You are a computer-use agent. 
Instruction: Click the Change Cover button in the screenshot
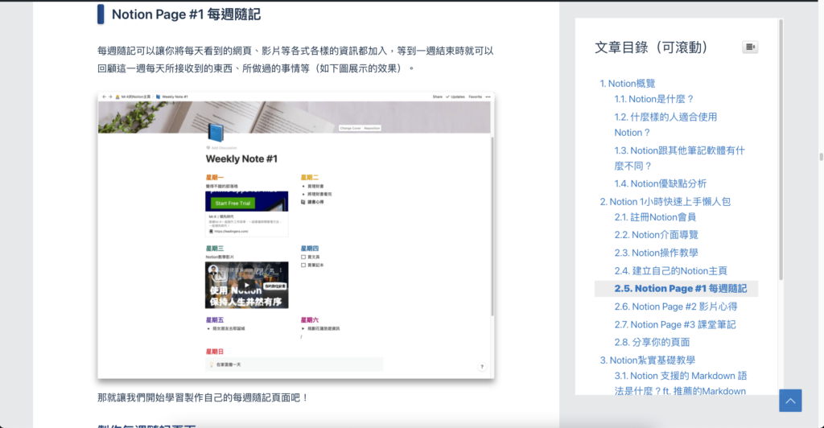[350, 128]
